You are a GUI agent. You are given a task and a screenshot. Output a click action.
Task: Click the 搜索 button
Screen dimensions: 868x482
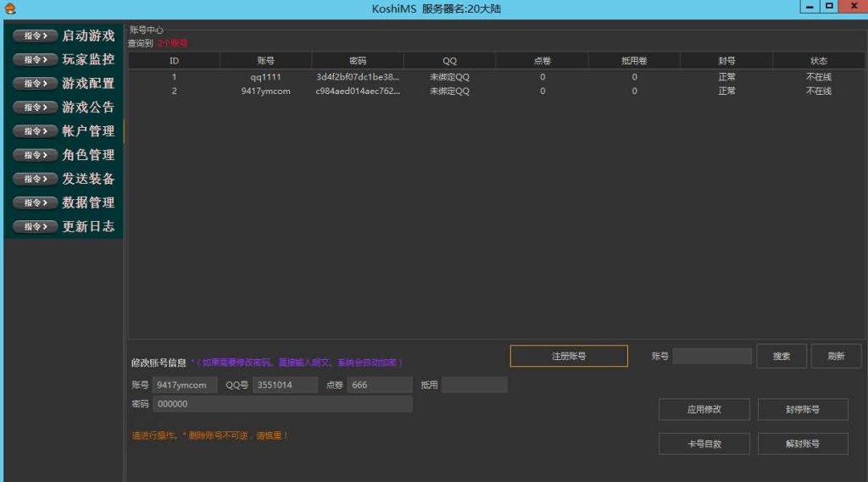(x=781, y=357)
